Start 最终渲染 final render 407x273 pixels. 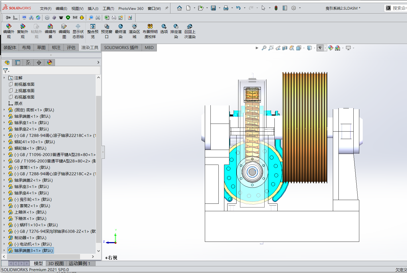point(121,26)
